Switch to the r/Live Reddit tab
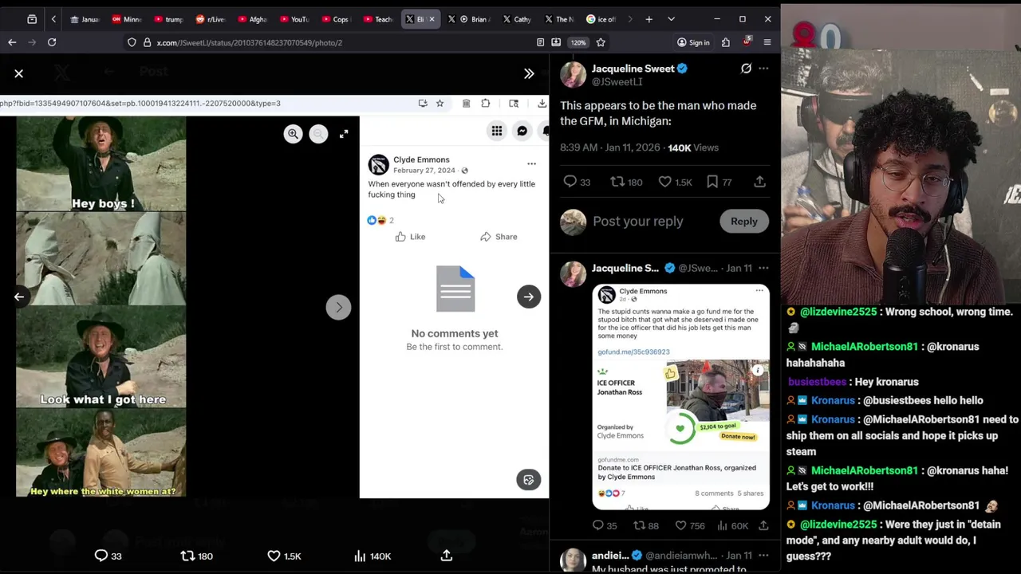 coord(211,19)
